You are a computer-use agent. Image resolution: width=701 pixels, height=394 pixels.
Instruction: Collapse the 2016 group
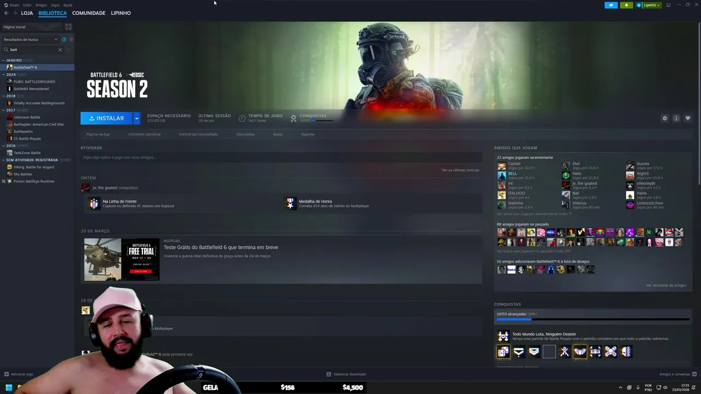point(4,146)
